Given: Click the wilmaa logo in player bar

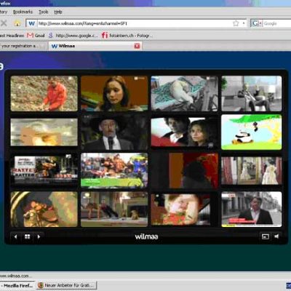Looking at the screenshot, I should (x=146, y=236).
